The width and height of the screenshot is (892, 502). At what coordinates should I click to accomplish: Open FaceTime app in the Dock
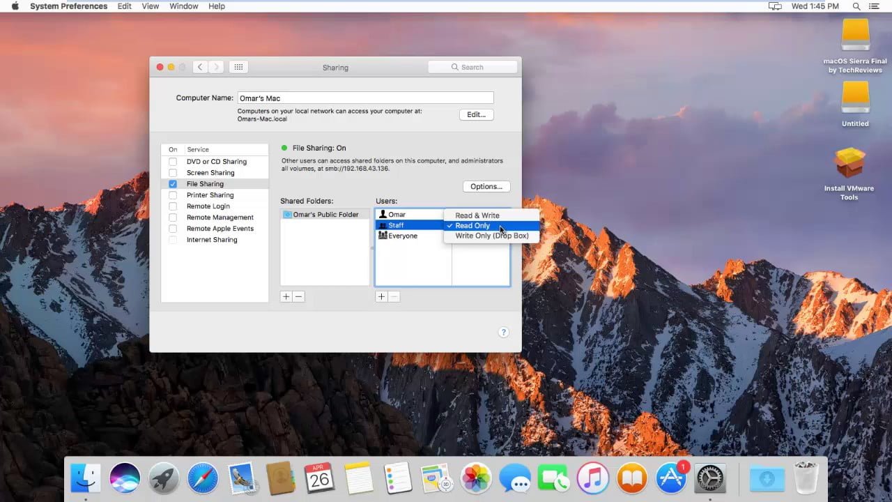[x=554, y=478]
